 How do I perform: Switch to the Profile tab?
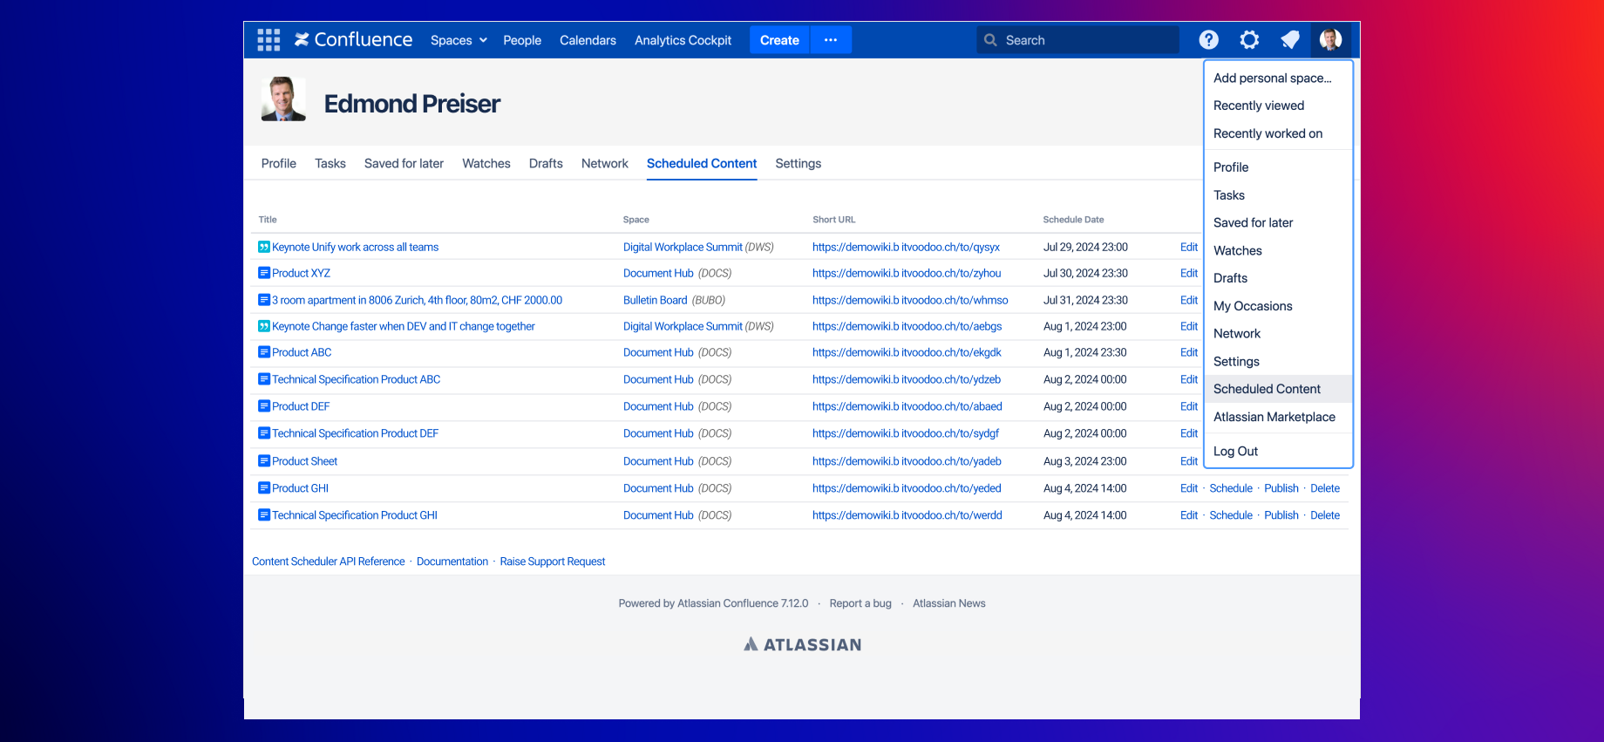coord(279,163)
